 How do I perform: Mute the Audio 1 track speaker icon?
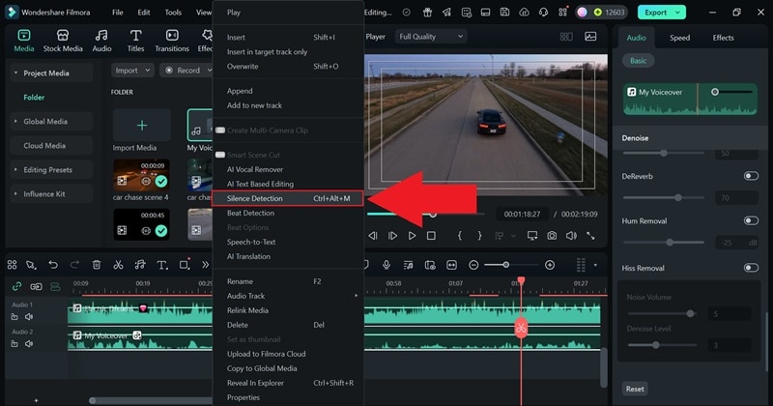coord(29,316)
